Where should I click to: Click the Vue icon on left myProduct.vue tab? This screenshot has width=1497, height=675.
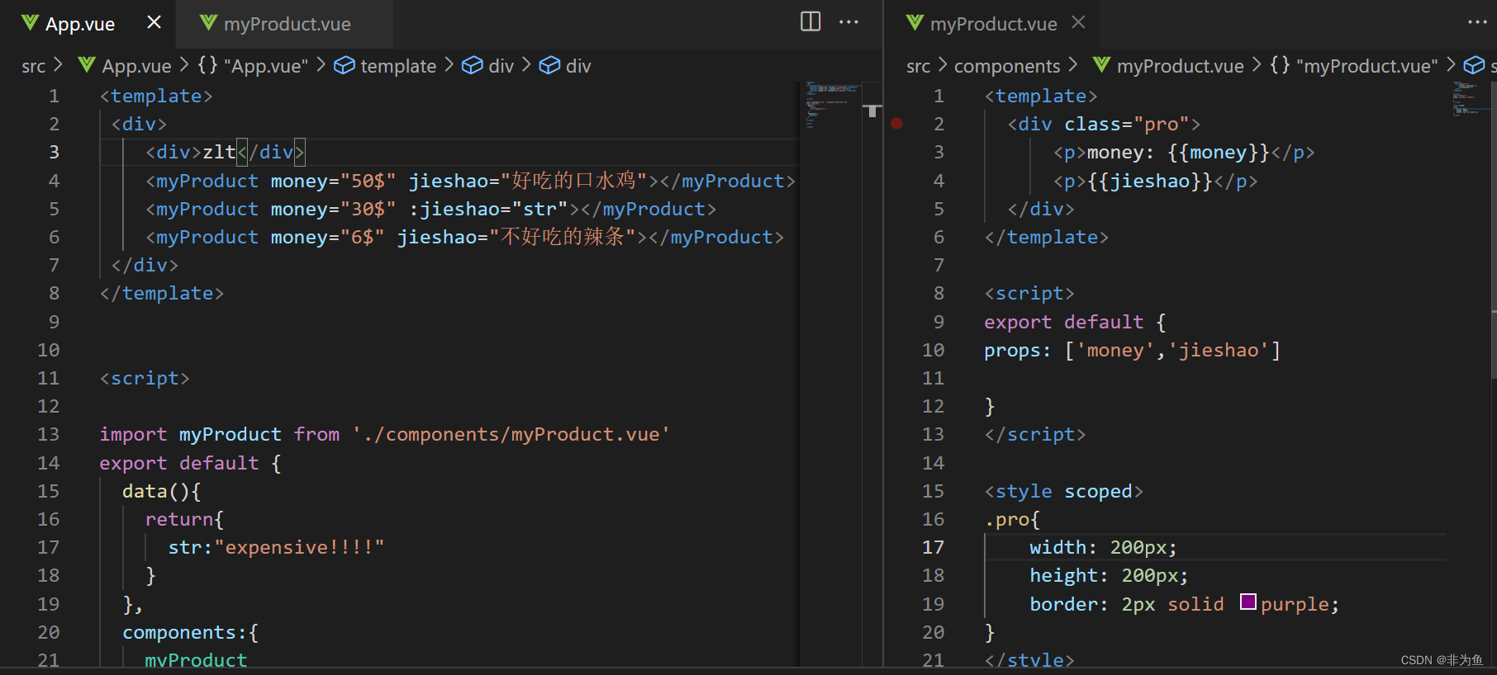209,23
